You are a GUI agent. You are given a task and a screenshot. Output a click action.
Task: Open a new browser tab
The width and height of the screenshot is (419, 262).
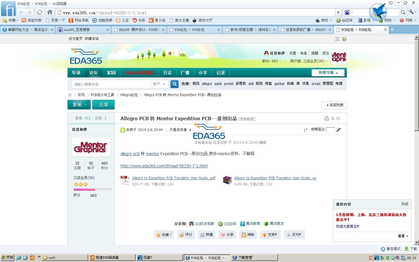(x=392, y=29)
